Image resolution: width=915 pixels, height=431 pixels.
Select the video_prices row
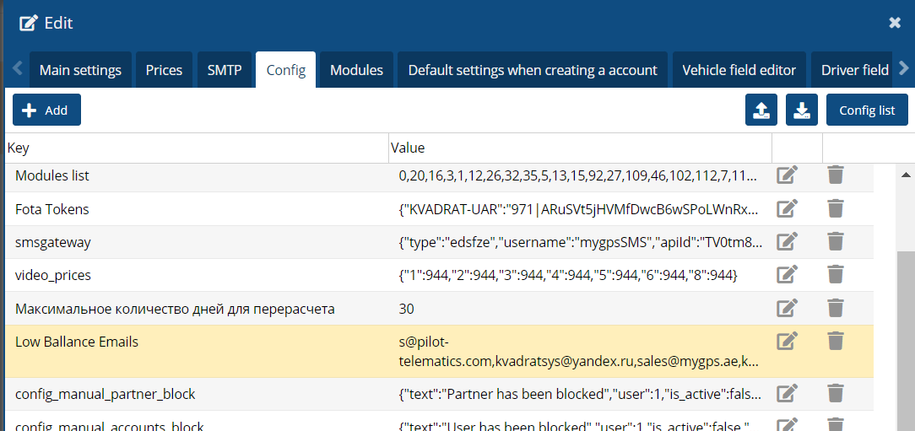194,275
